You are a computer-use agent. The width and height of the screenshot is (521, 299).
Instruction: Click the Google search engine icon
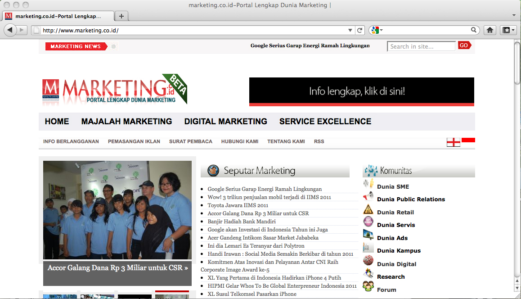[375, 30]
